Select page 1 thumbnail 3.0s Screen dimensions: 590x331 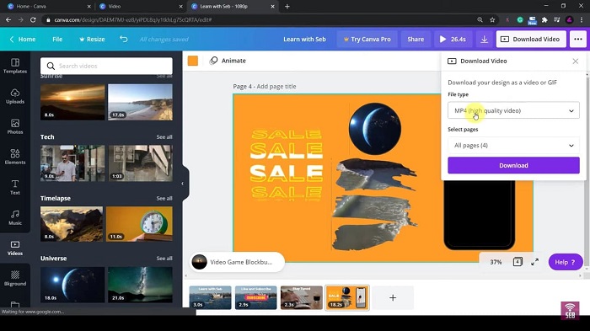coord(211,297)
